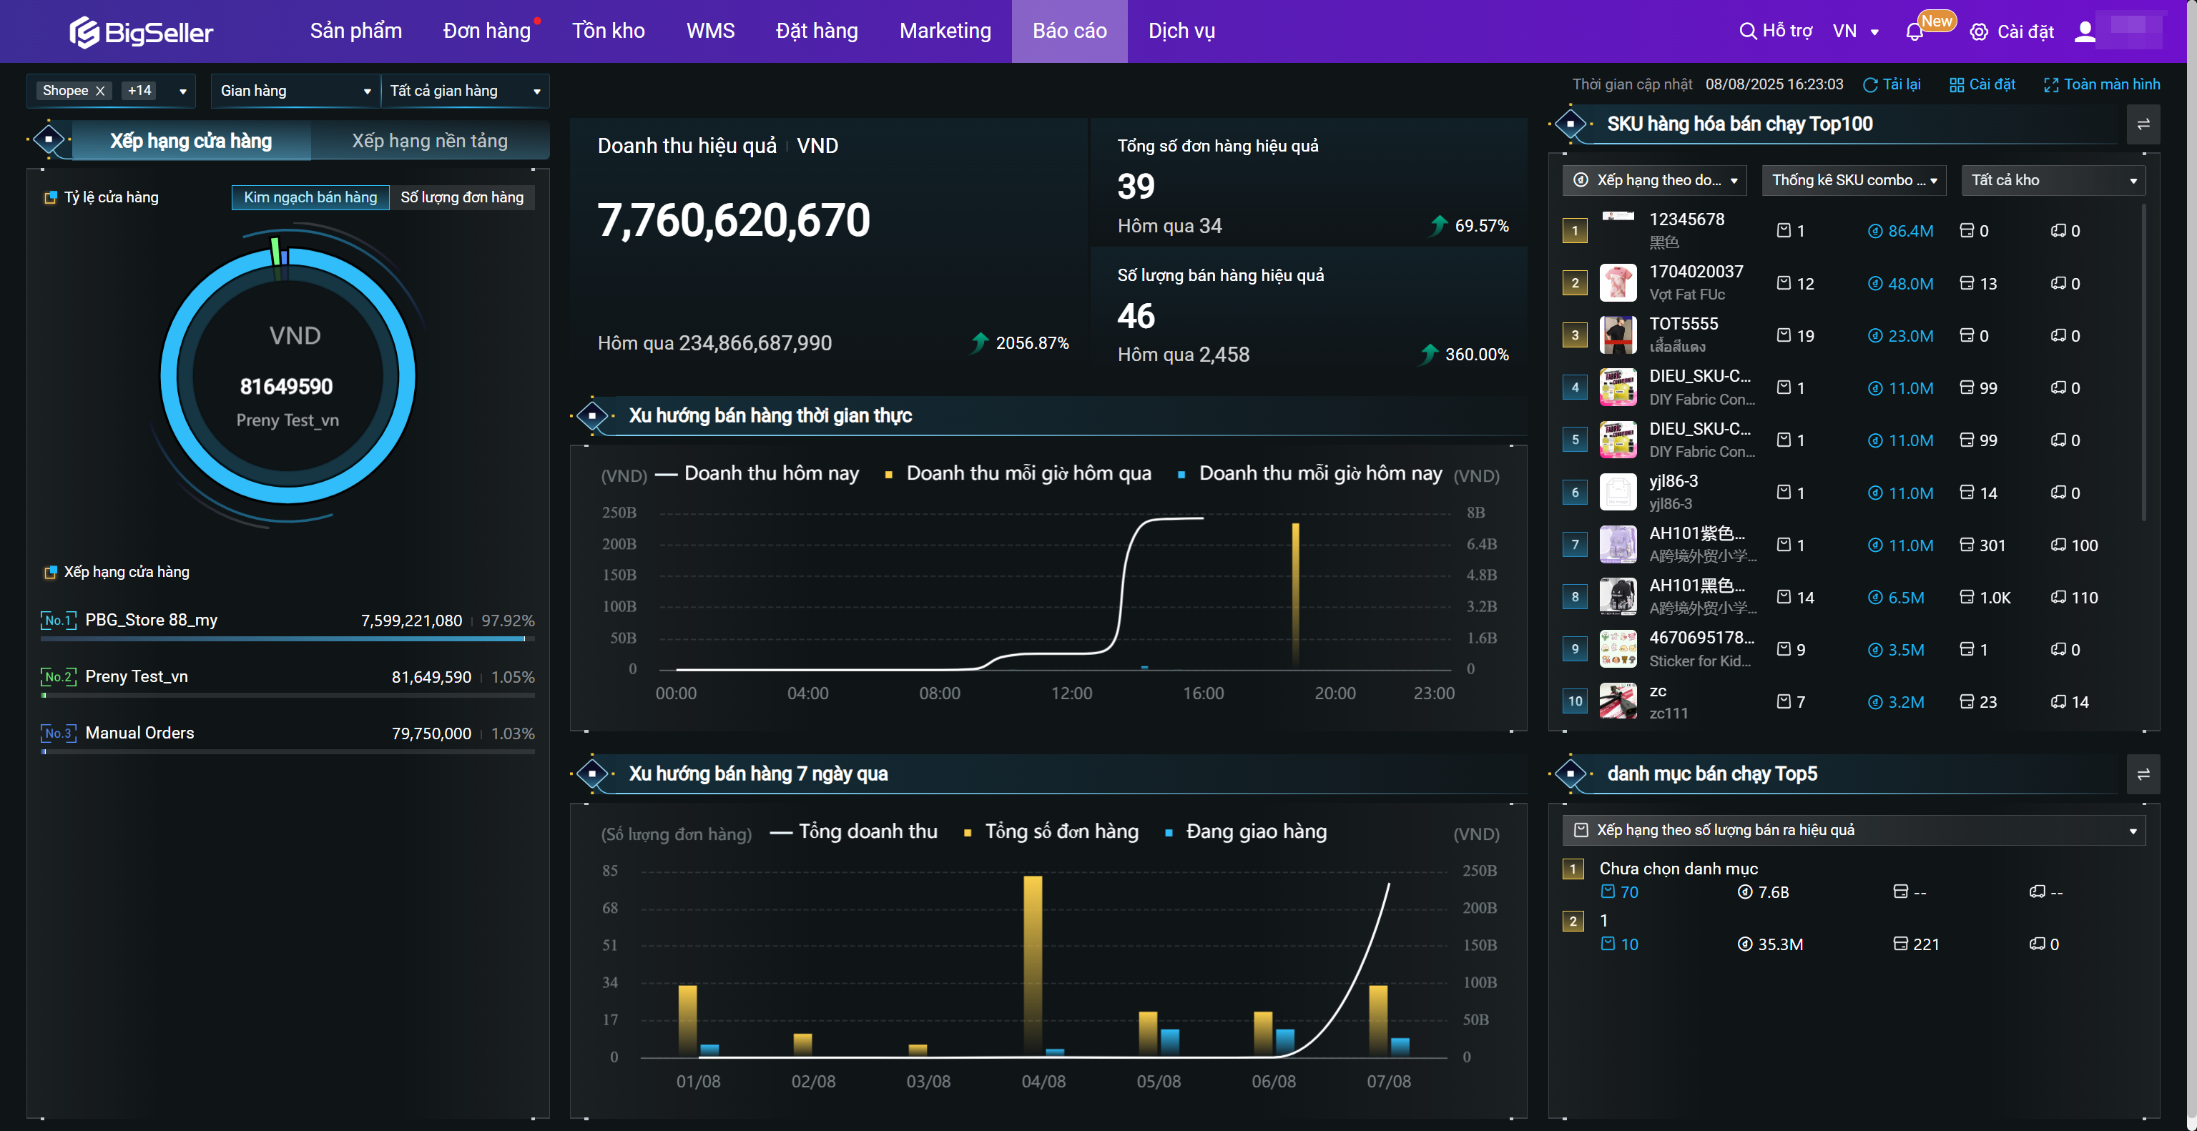Click the Tải lại refresh icon

pos(1870,85)
